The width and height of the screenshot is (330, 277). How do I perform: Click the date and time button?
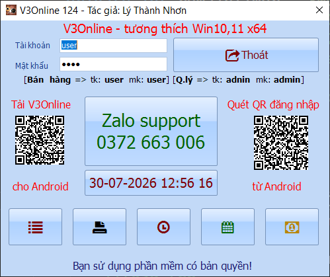[151, 182]
